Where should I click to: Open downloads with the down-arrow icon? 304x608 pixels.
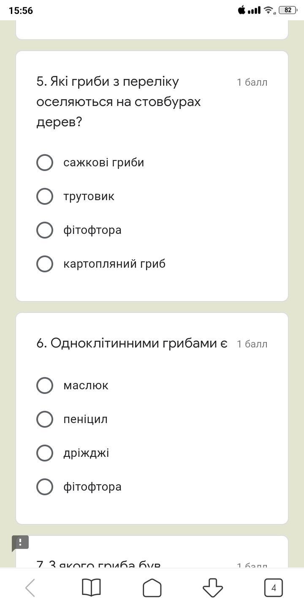(x=213, y=588)
